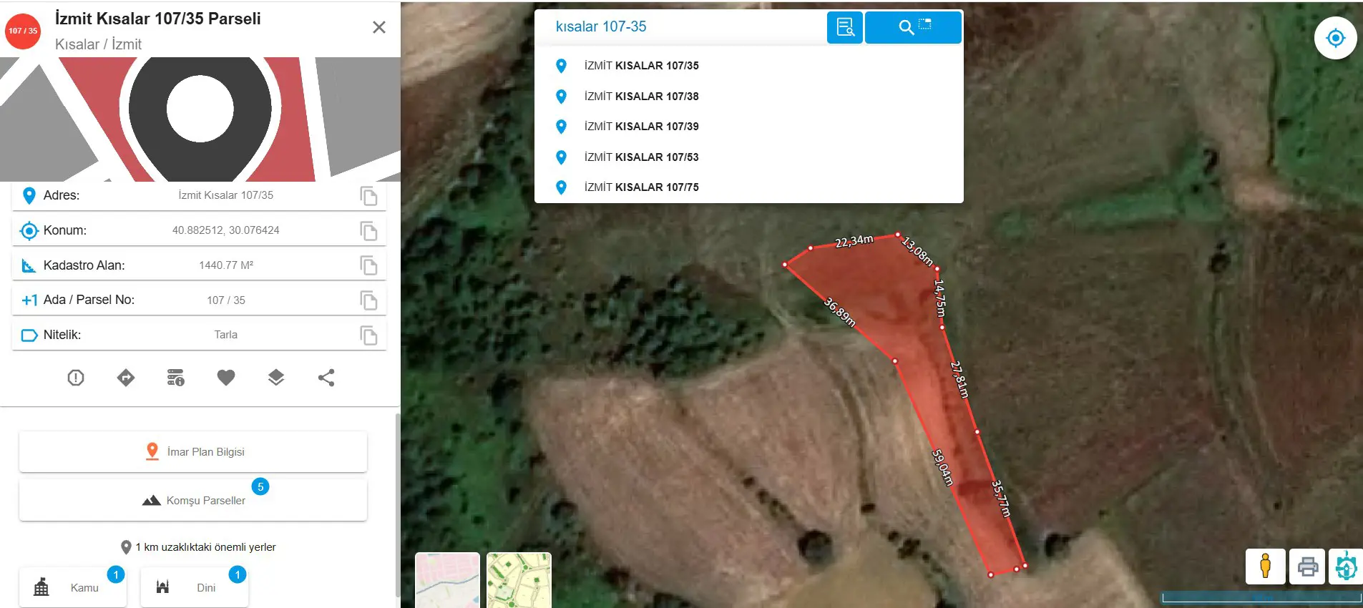Viewport: 1363px width, 608px height.
Task: Print the map with printer icon
Action: (x=1308, y=567)
